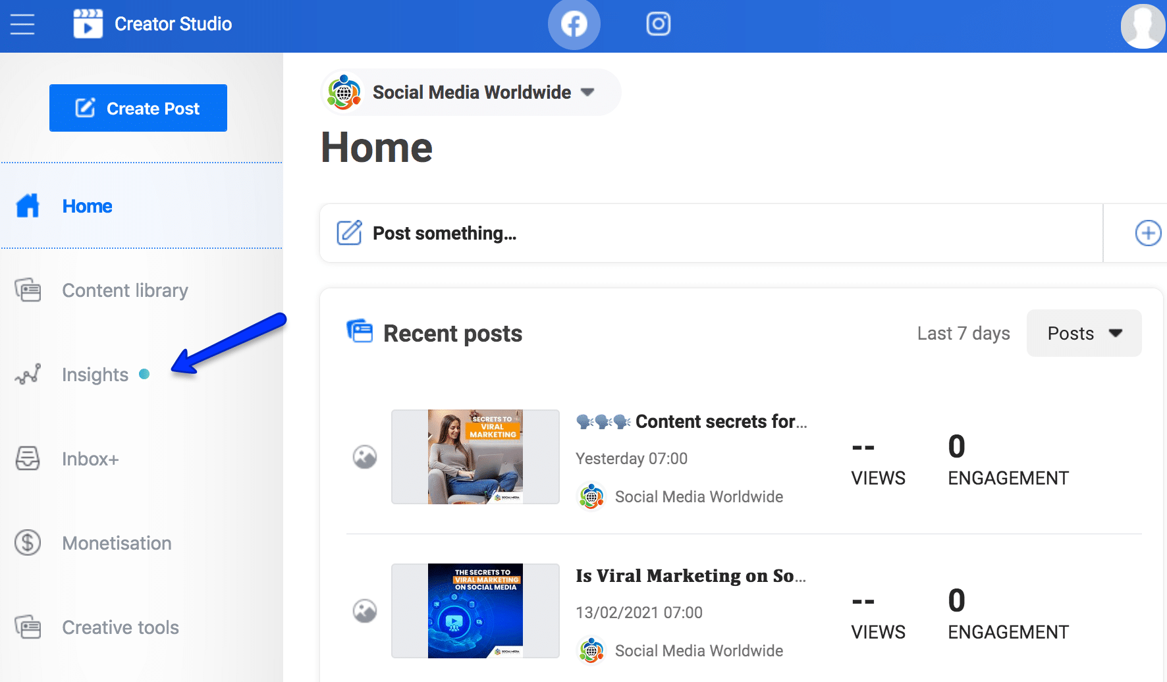
Task: Click the Inbox+ tray icon
Action: [28, 459]
